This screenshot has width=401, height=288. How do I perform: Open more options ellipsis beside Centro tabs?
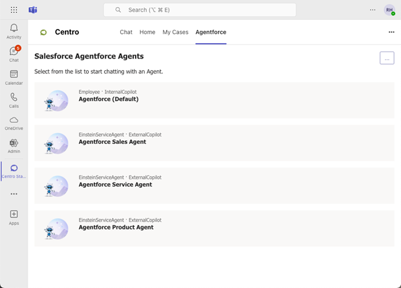point(391,32)
